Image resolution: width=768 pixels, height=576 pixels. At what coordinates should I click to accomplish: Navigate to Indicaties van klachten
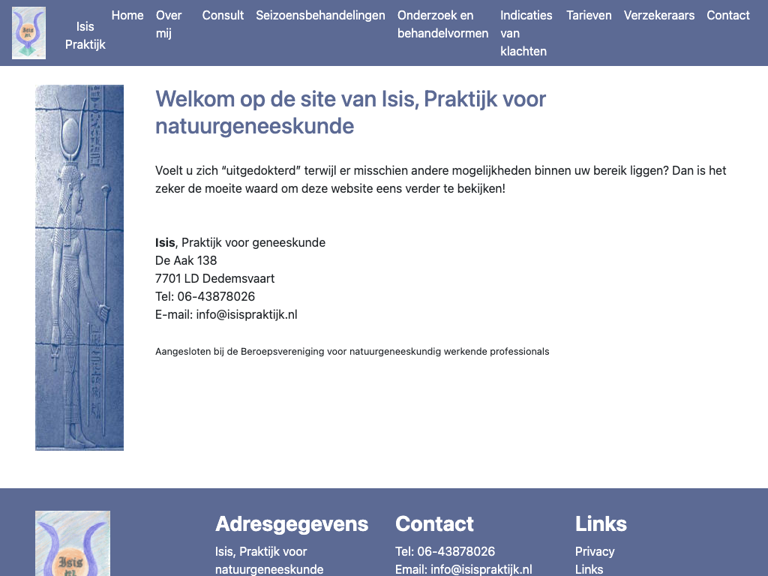click(x=526, y=33)
